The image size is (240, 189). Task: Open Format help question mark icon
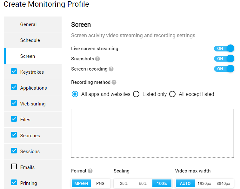[90, 171]
